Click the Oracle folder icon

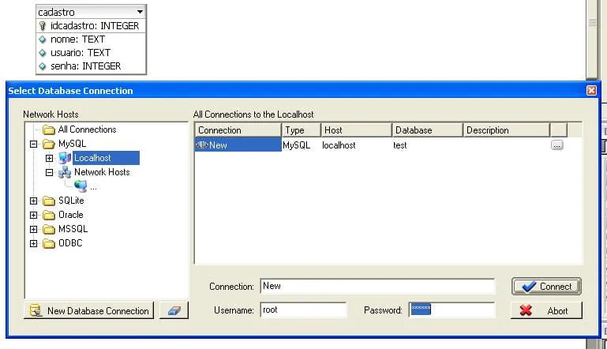49,216
